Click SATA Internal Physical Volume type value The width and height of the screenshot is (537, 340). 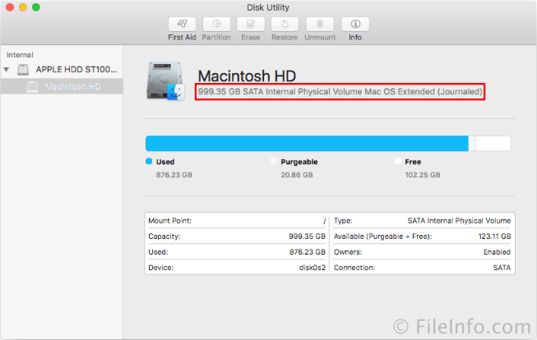click(459, 221)
